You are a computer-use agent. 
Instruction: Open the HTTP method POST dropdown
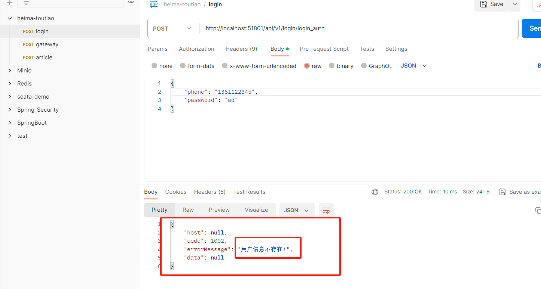pos(172,28)
